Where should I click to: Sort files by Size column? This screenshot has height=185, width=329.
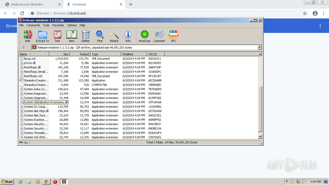59,54
